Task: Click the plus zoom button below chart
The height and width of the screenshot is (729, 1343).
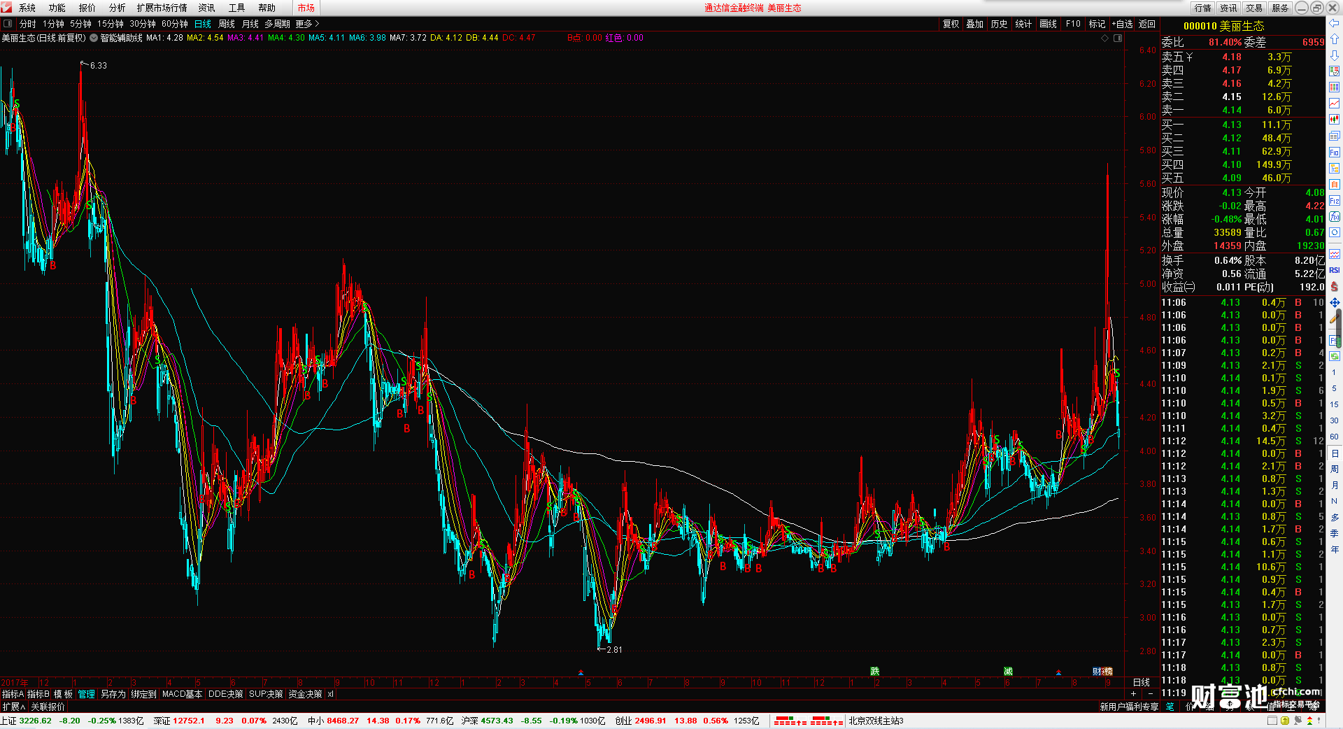Action: (x=1133, y=693)
